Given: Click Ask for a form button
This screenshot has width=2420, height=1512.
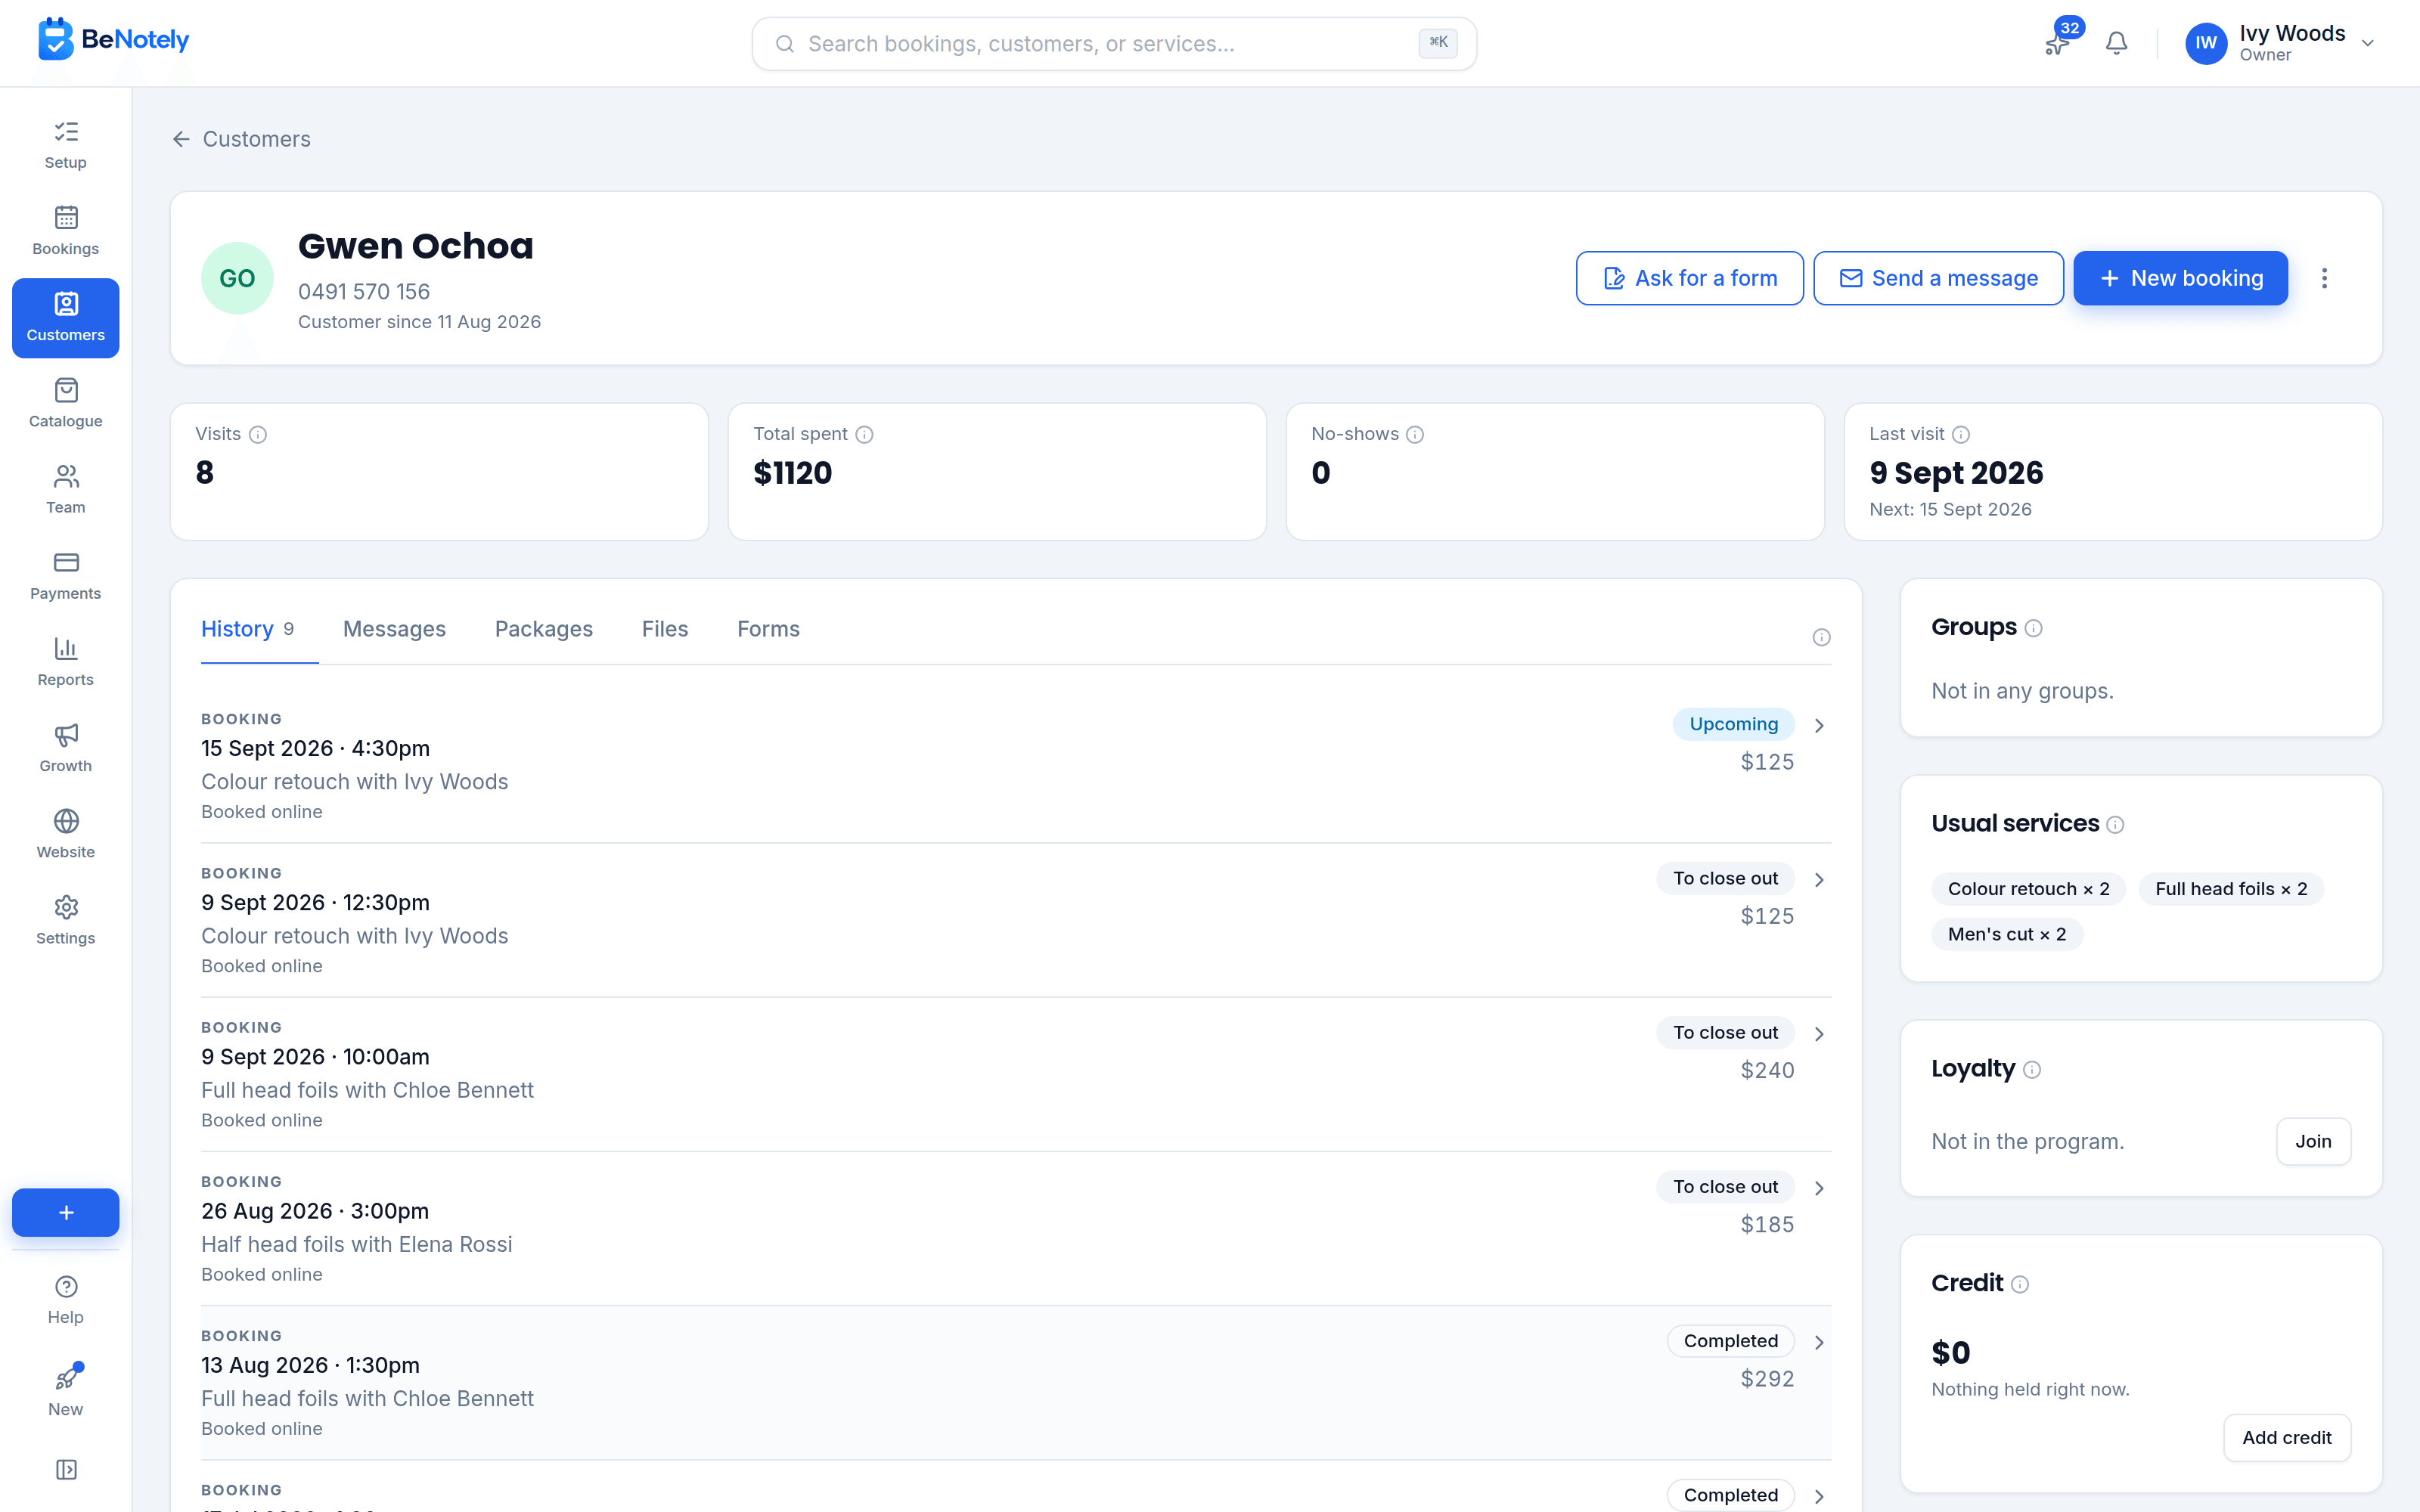Looking at the screenshot, I should tap(1689, 278).
